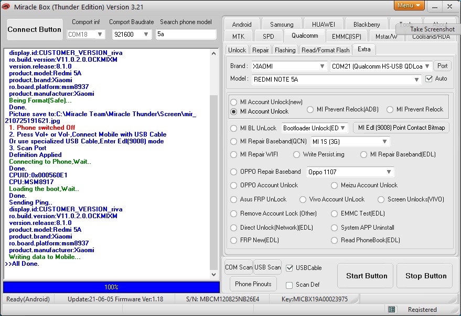This screenshot has height=316, width=461.
Task: Switch to the Qualcomm tab
Action: [x=305, y=36]
